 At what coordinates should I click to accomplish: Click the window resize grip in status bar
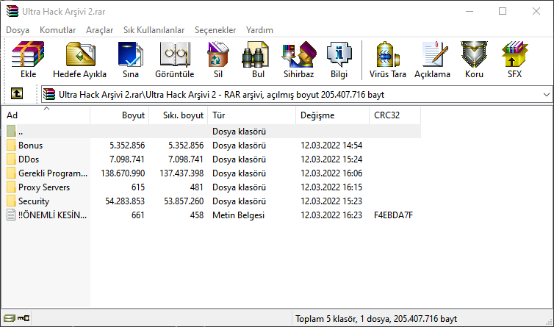[x=549, y=321]
